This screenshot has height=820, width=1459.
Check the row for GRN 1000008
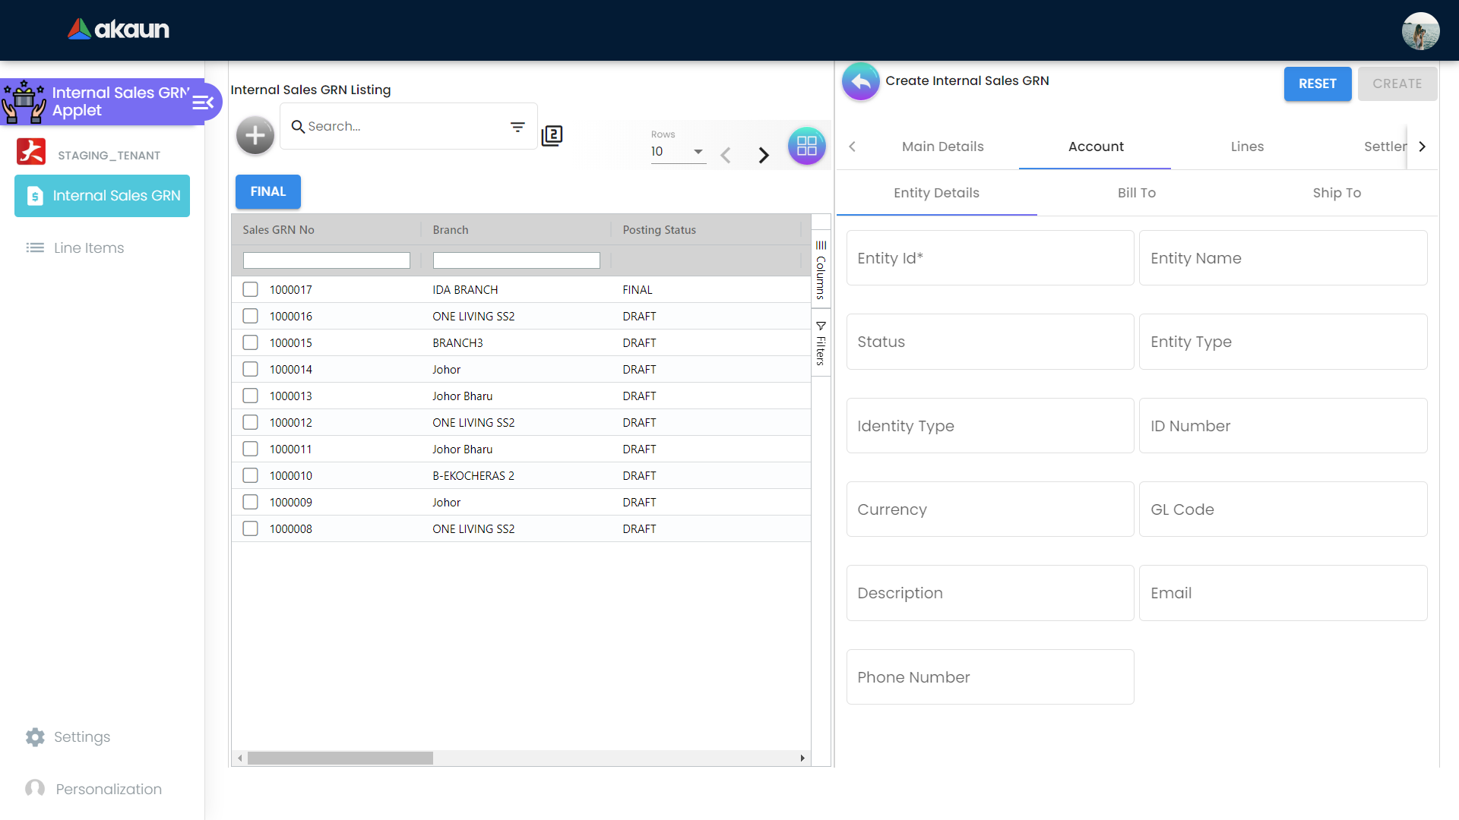[250, 528]
